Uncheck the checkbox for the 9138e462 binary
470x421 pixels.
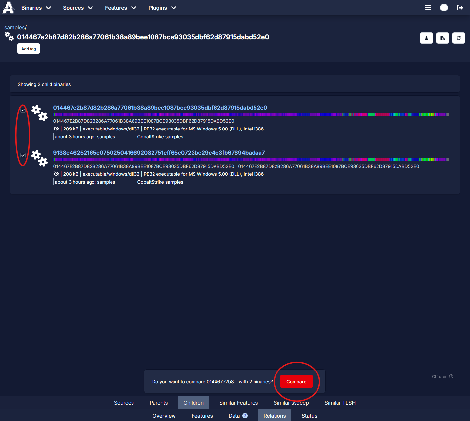coord(23,155)
